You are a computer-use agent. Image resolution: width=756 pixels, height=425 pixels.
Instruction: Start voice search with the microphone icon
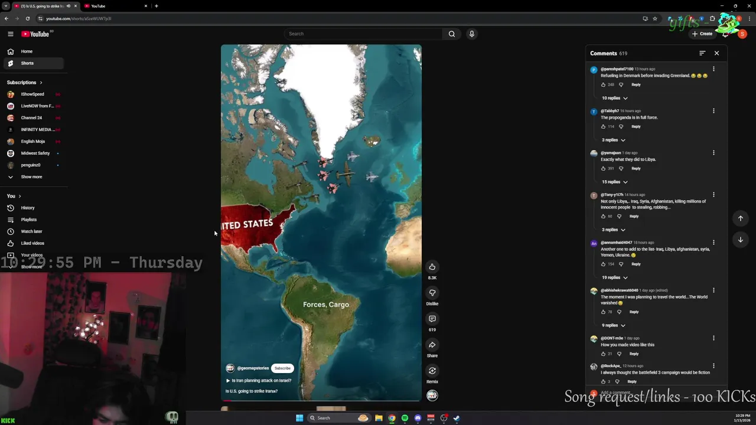471,34
